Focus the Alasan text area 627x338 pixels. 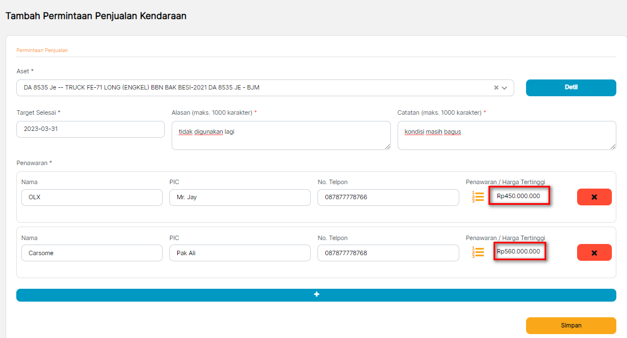click(280, 135)
